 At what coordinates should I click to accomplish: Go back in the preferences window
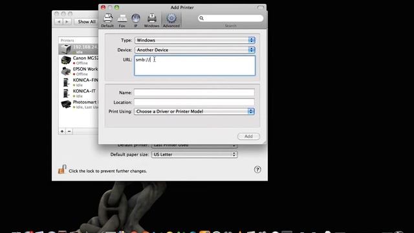[x=59, y=21]
